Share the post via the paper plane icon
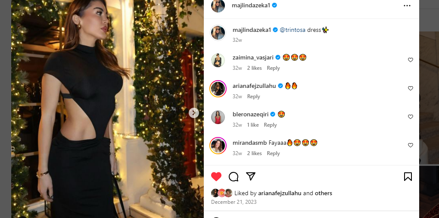This screenshot has height=218, width=439. [x=251, y=176]
